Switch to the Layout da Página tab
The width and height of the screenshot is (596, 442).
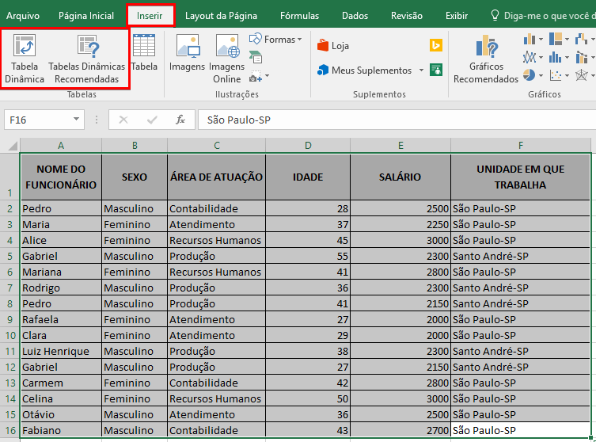point(221,16)
